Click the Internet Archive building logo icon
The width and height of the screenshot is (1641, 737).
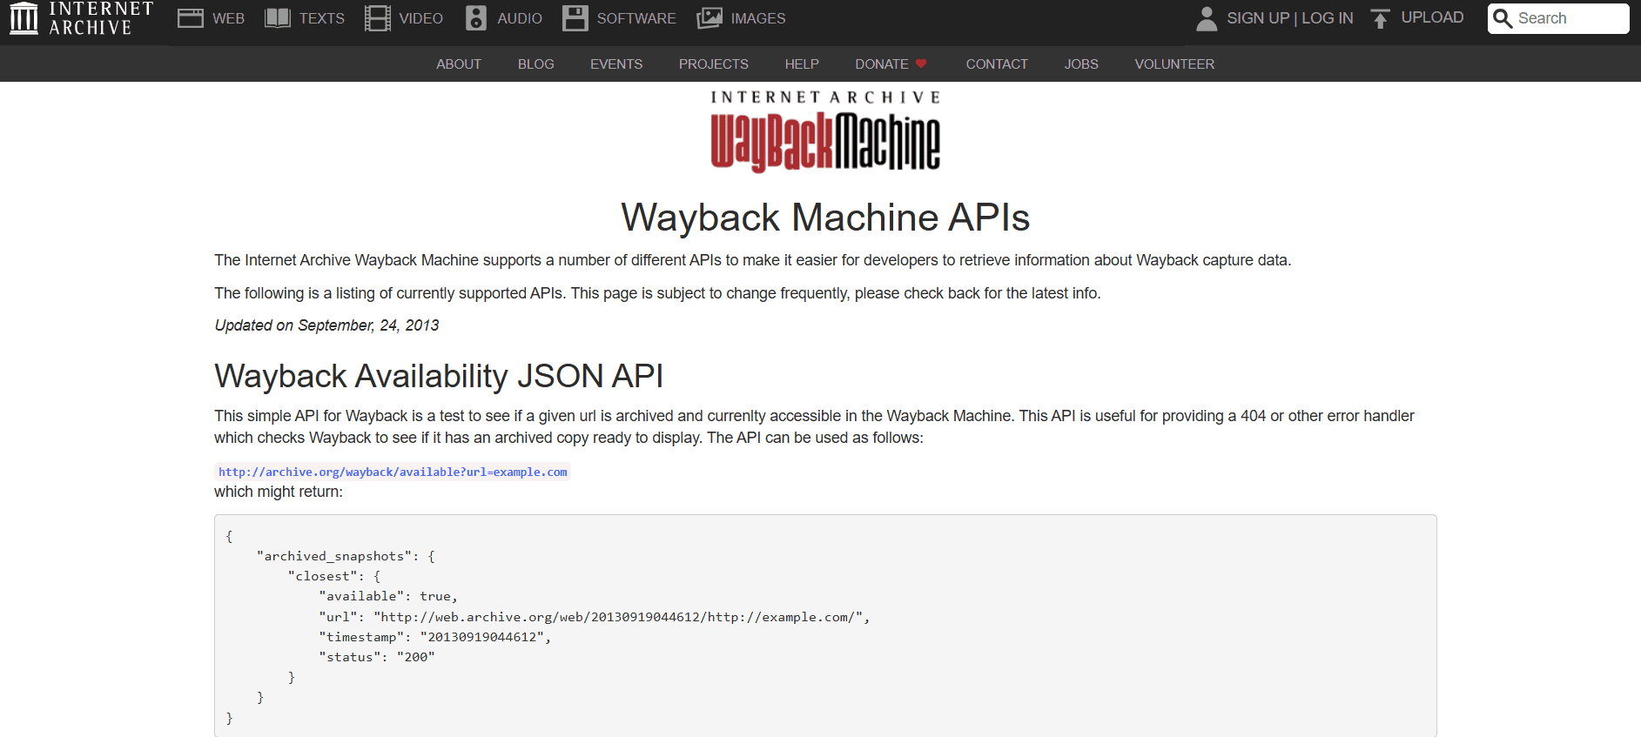pyautogui.click(x=24, y=17)
